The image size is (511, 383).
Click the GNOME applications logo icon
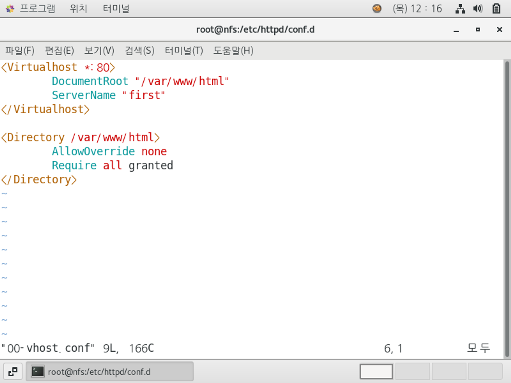pos(10,9)
